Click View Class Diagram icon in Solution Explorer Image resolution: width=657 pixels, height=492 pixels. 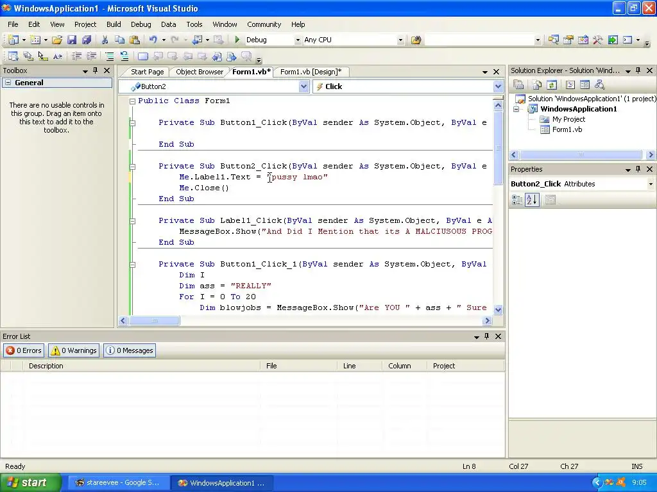(x=600, y=85)
